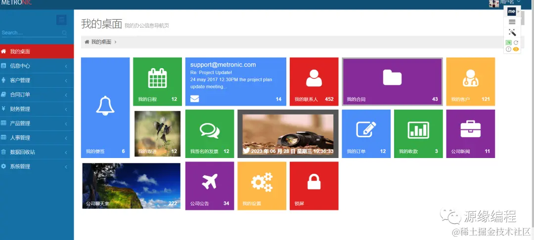Toggle the sidebar hamburger menu button

tap(61, 20)
